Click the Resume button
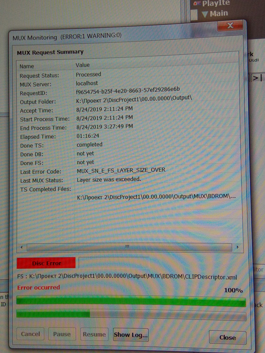Screen dimensions: 265x353 tap(94, 334)
